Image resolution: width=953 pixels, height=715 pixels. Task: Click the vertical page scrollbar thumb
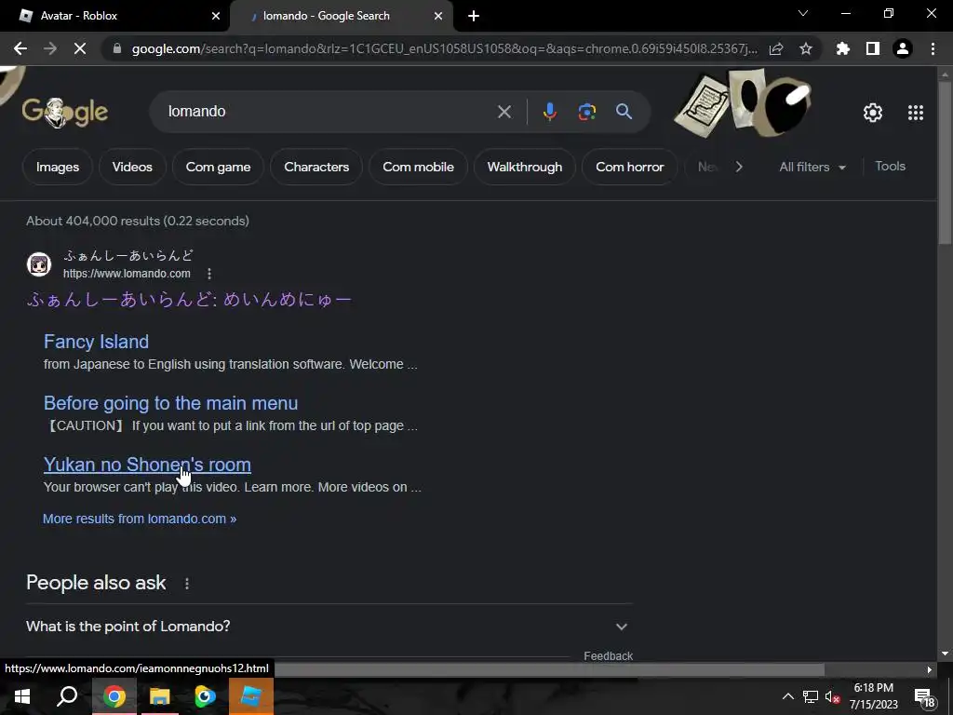pos(945,161)
